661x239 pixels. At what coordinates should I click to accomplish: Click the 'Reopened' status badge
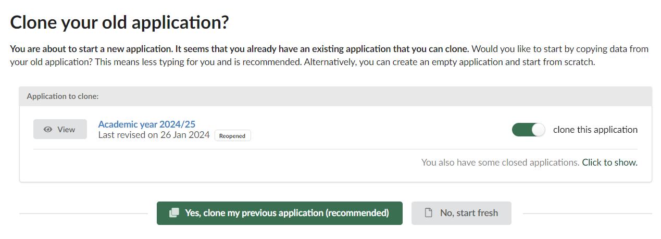[x=232, y=136]
